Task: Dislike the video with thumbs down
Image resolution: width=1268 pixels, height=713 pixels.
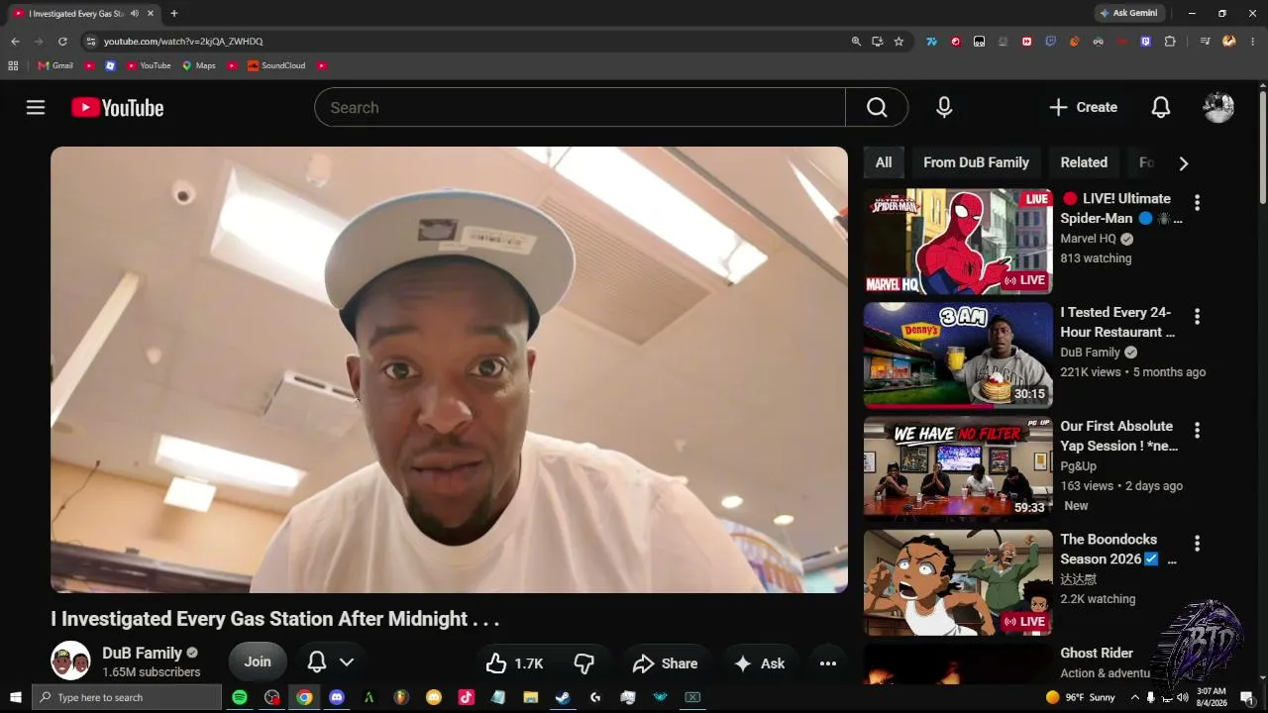Action: [x=584, y=663]
